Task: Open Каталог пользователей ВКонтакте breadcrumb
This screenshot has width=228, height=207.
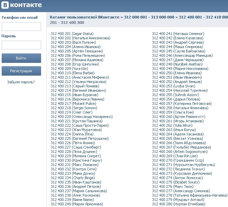Action: coord(85,17)
